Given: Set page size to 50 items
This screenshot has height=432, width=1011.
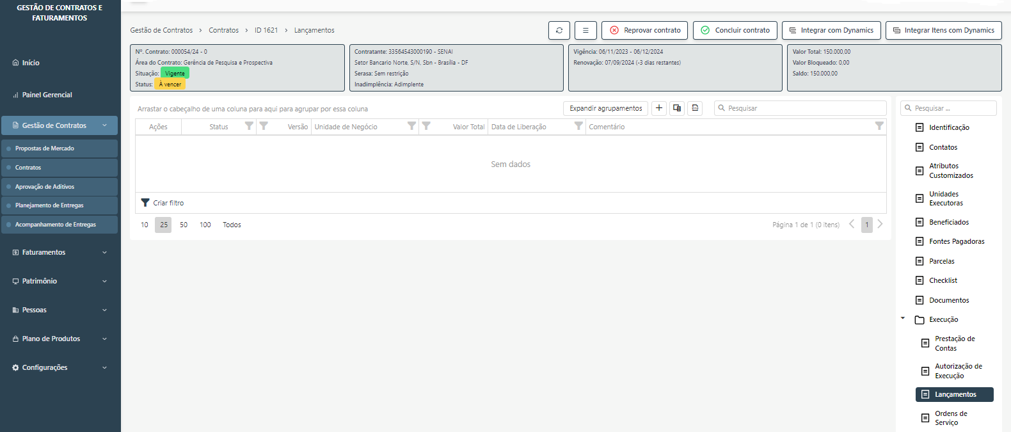Looking at the screenshot, I should pyautogui.click(x=184, y=225).
